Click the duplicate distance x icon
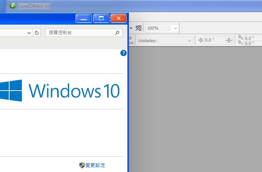262x172 pixels. [241, 37]
